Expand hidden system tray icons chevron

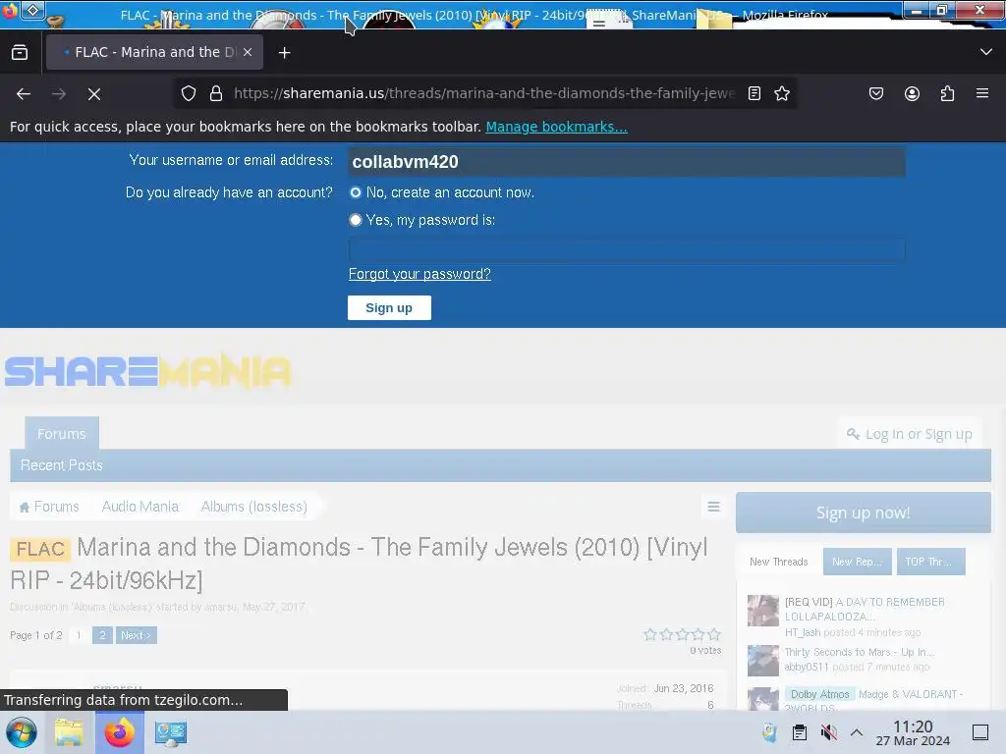(857, 732)
